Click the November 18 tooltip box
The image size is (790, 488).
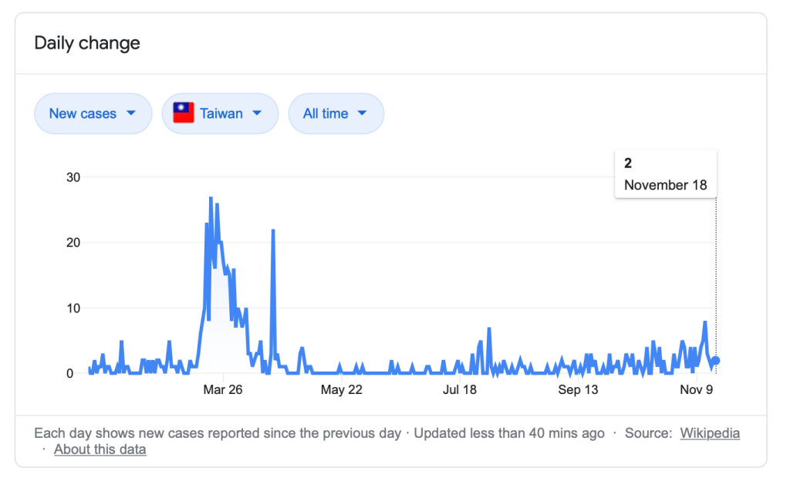click(665, 174)
